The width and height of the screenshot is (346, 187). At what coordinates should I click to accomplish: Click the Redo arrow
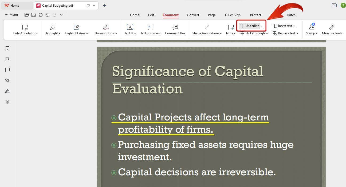[x=54, y=15]
